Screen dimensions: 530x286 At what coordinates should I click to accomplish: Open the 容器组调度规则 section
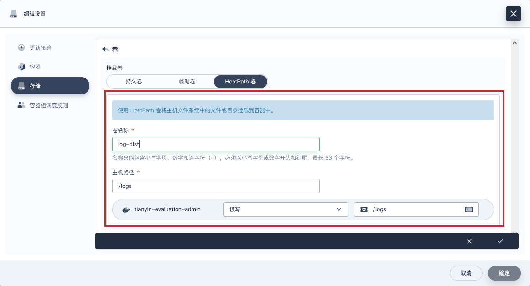click(48, 105)
